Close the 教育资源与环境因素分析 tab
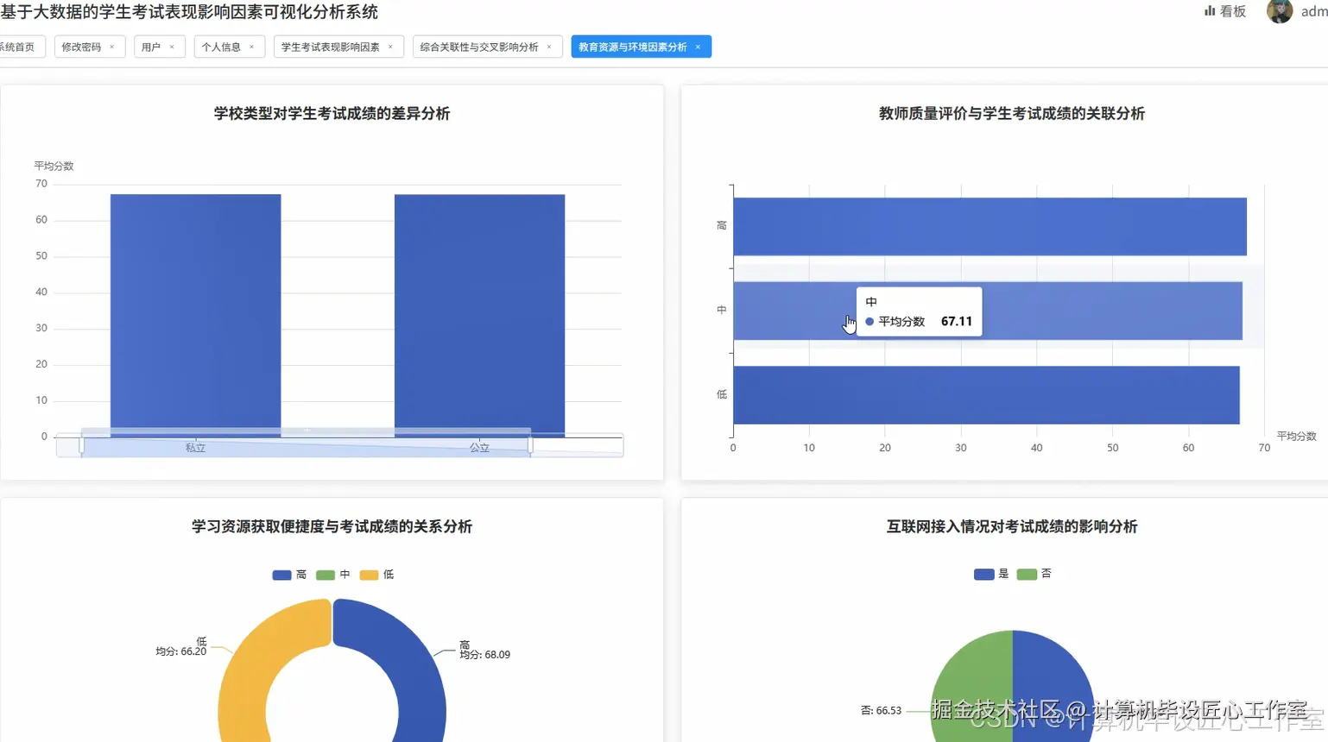The height and width of the screenshot is (742, 1328). tap(698, 47)
